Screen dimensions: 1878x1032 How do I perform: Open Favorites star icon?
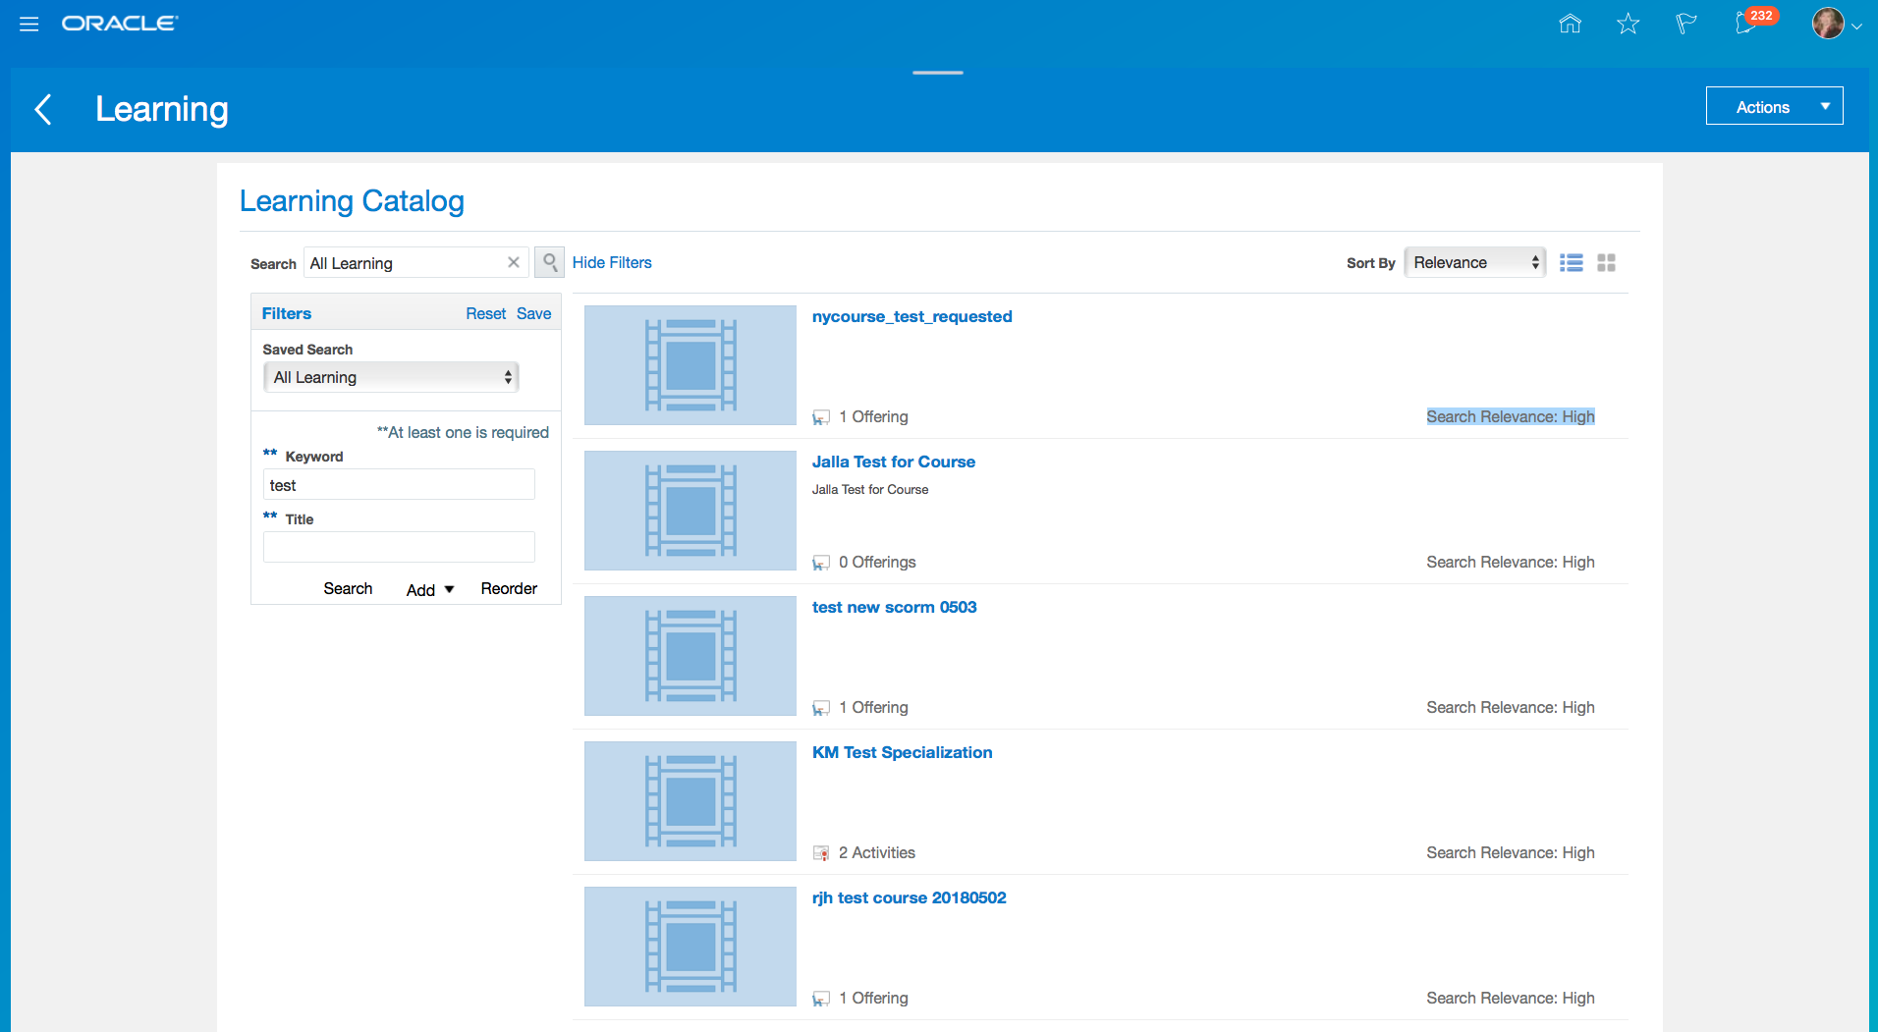click(x=1629, y=24)
